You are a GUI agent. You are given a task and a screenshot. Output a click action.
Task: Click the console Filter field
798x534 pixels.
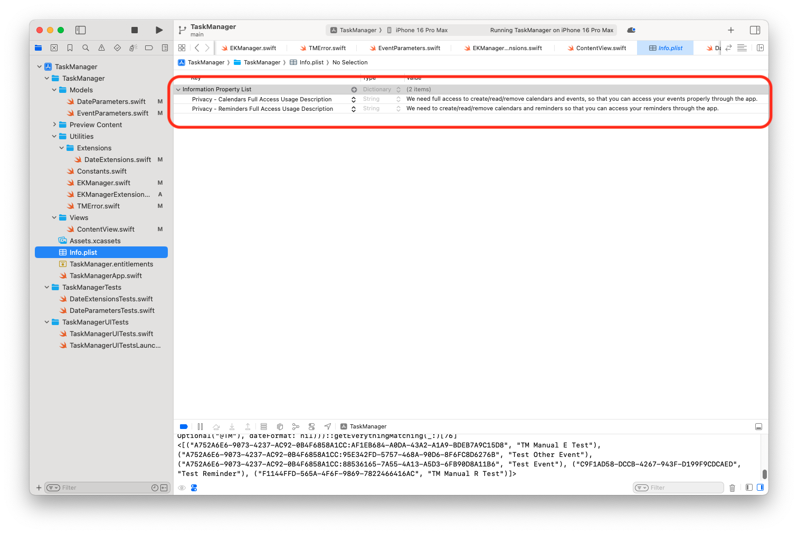[x=678, y=488]
